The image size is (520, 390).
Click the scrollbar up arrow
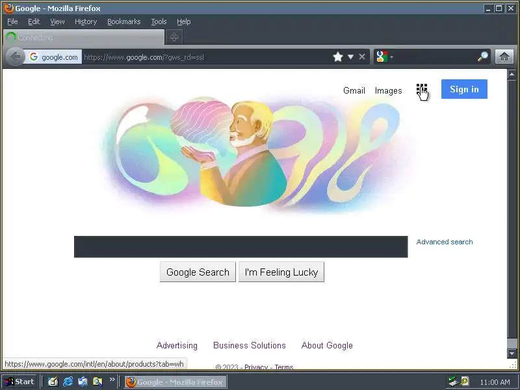(512, 74)
